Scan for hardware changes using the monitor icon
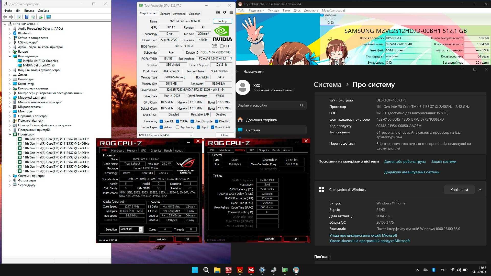 [49, 17]
